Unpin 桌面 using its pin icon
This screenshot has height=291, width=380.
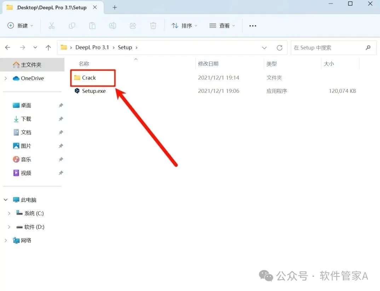click(x=61, y=106)
